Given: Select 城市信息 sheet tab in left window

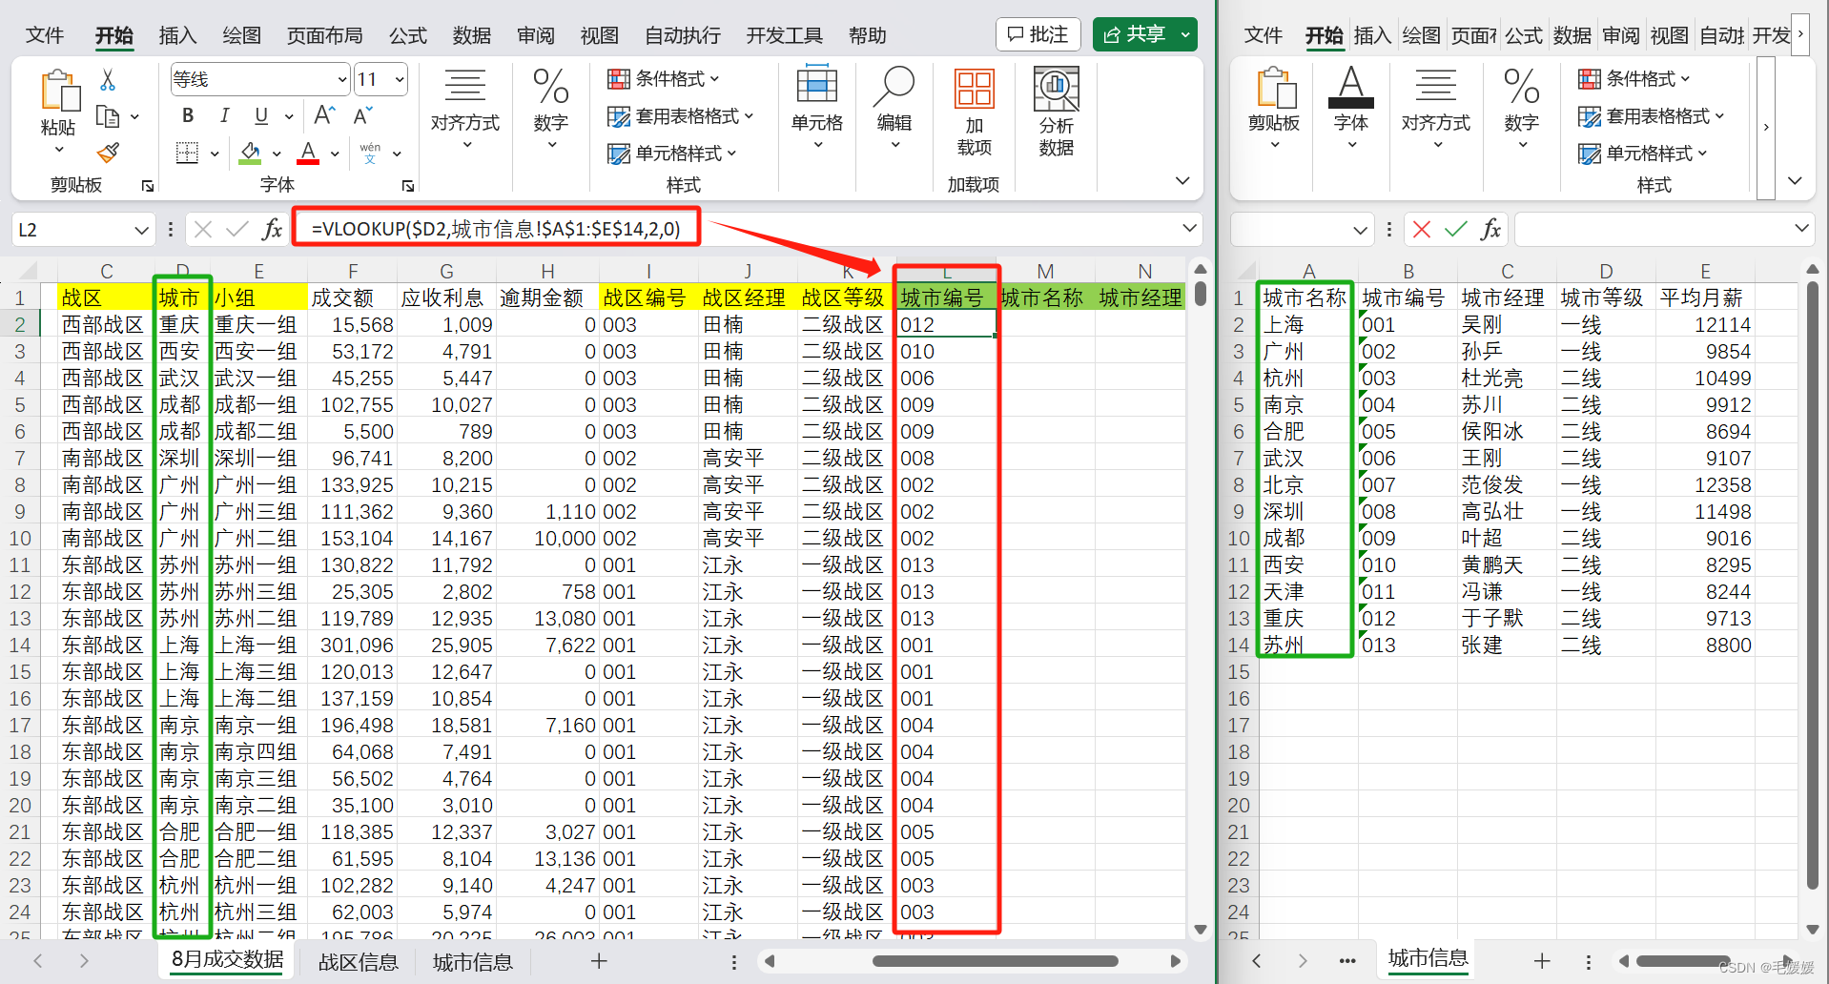Looking at the screenshot, I should point(473,962).
